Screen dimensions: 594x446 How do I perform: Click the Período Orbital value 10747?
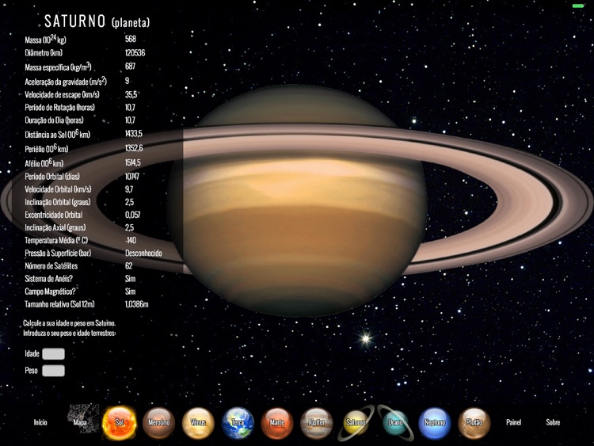click(x=131, y=176)
